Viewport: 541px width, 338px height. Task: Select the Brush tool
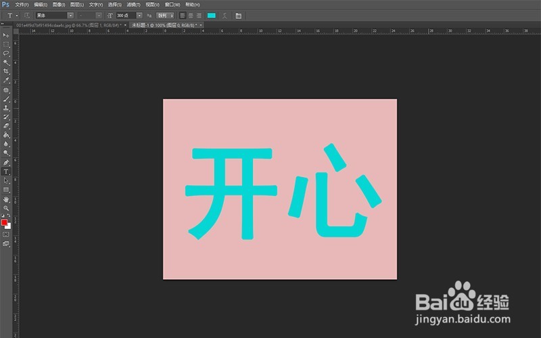(6, 99)
